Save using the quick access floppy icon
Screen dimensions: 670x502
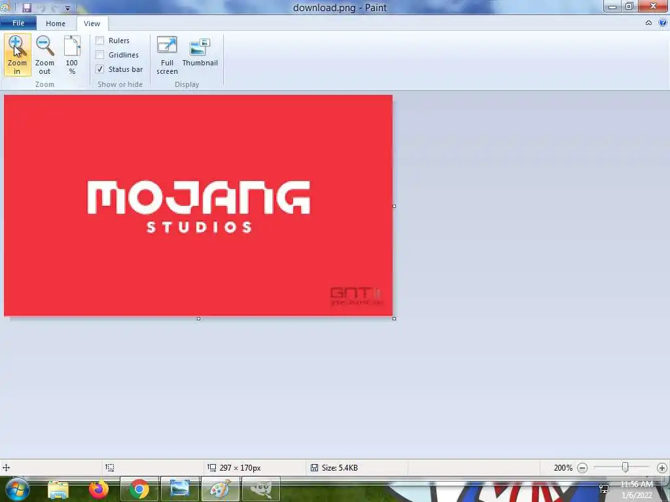click(27, 7)
